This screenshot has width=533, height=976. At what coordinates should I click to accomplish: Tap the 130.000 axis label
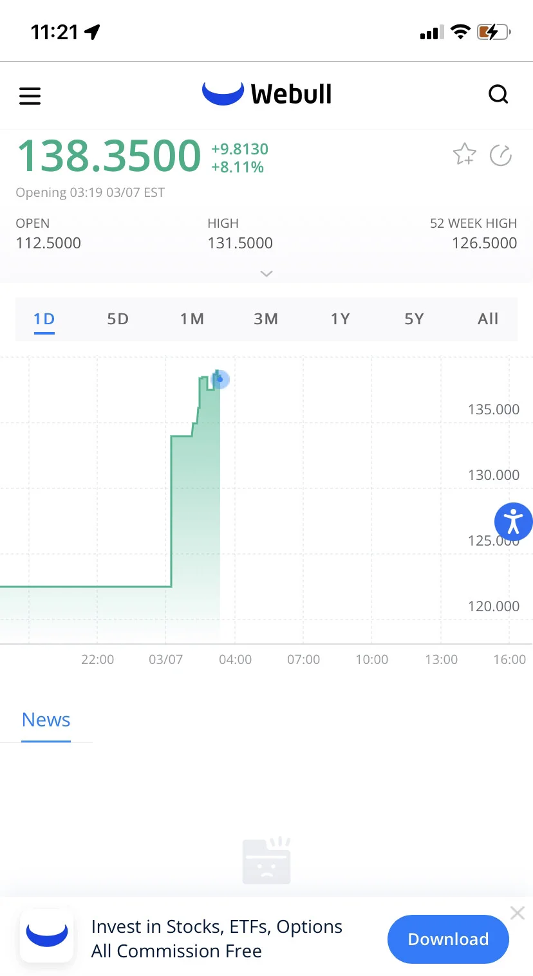494,475
